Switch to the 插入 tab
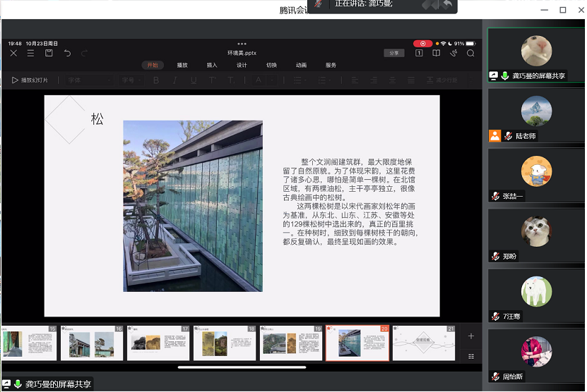The image size is (587, 392). tap(212, 66)
